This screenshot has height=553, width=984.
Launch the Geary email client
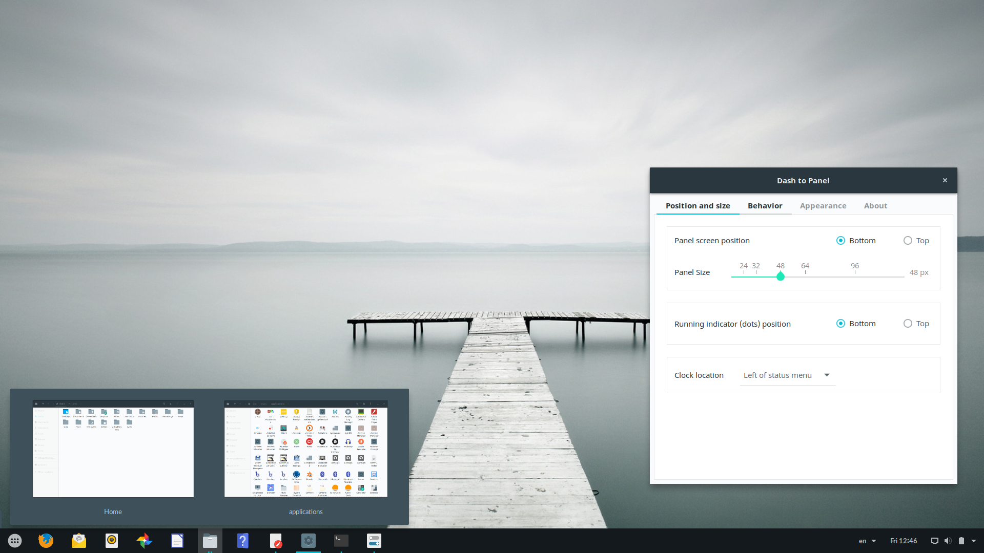[78, 541]
